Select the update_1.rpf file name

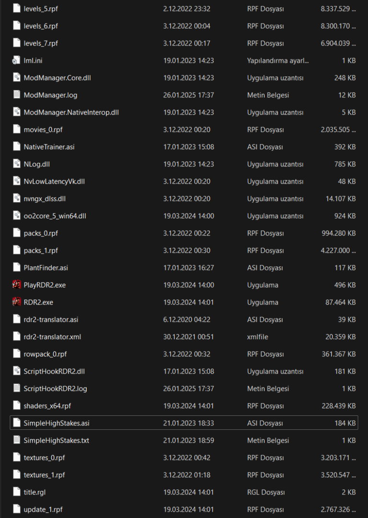tap(43, 509)
